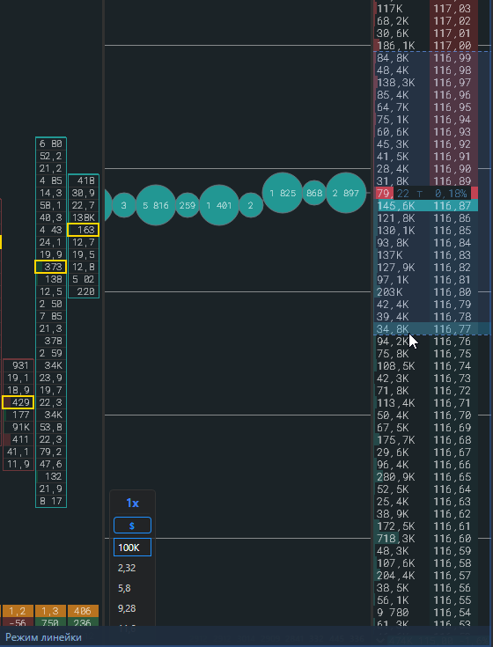Select bid level 116,65 with 280,9K
Viewport: 493px width, 647px height.
pyautogui.click(x=427, y=477)
